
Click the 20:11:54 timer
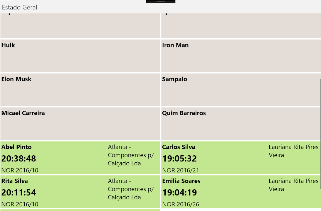19,193
